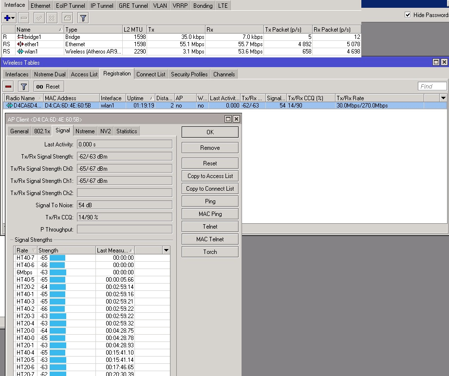Click the blue plus add interface icon

(x=7, y=18)
